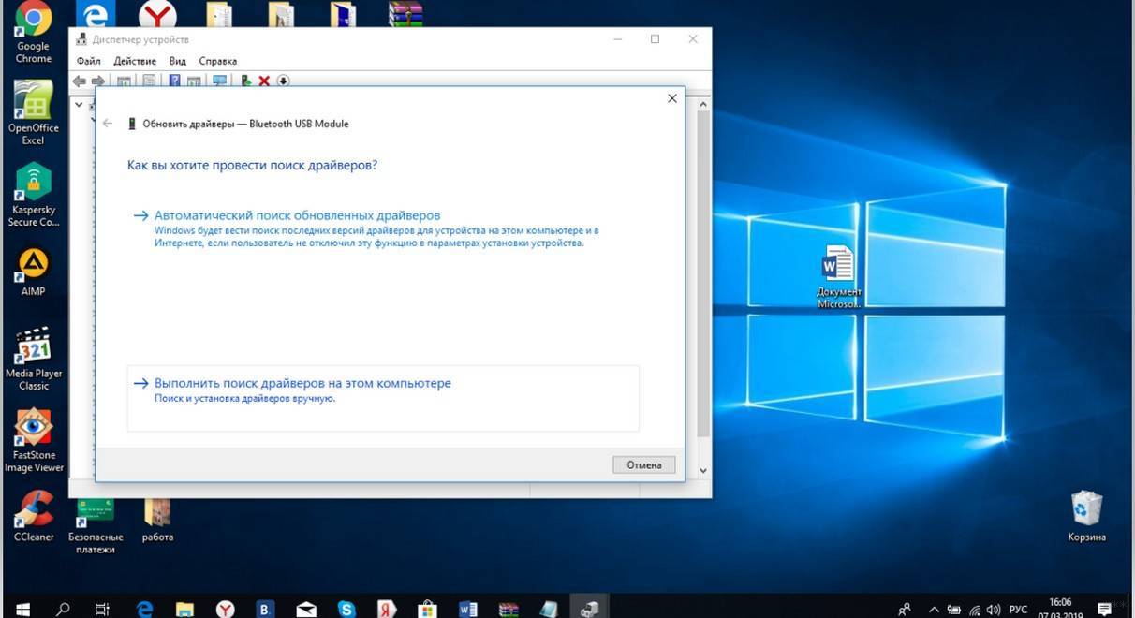This screenshot has width=1135, height=618.
Task: Click the Scan for hardware changes monitor icon
Action: pyautogui.click(x=219, y=81)
